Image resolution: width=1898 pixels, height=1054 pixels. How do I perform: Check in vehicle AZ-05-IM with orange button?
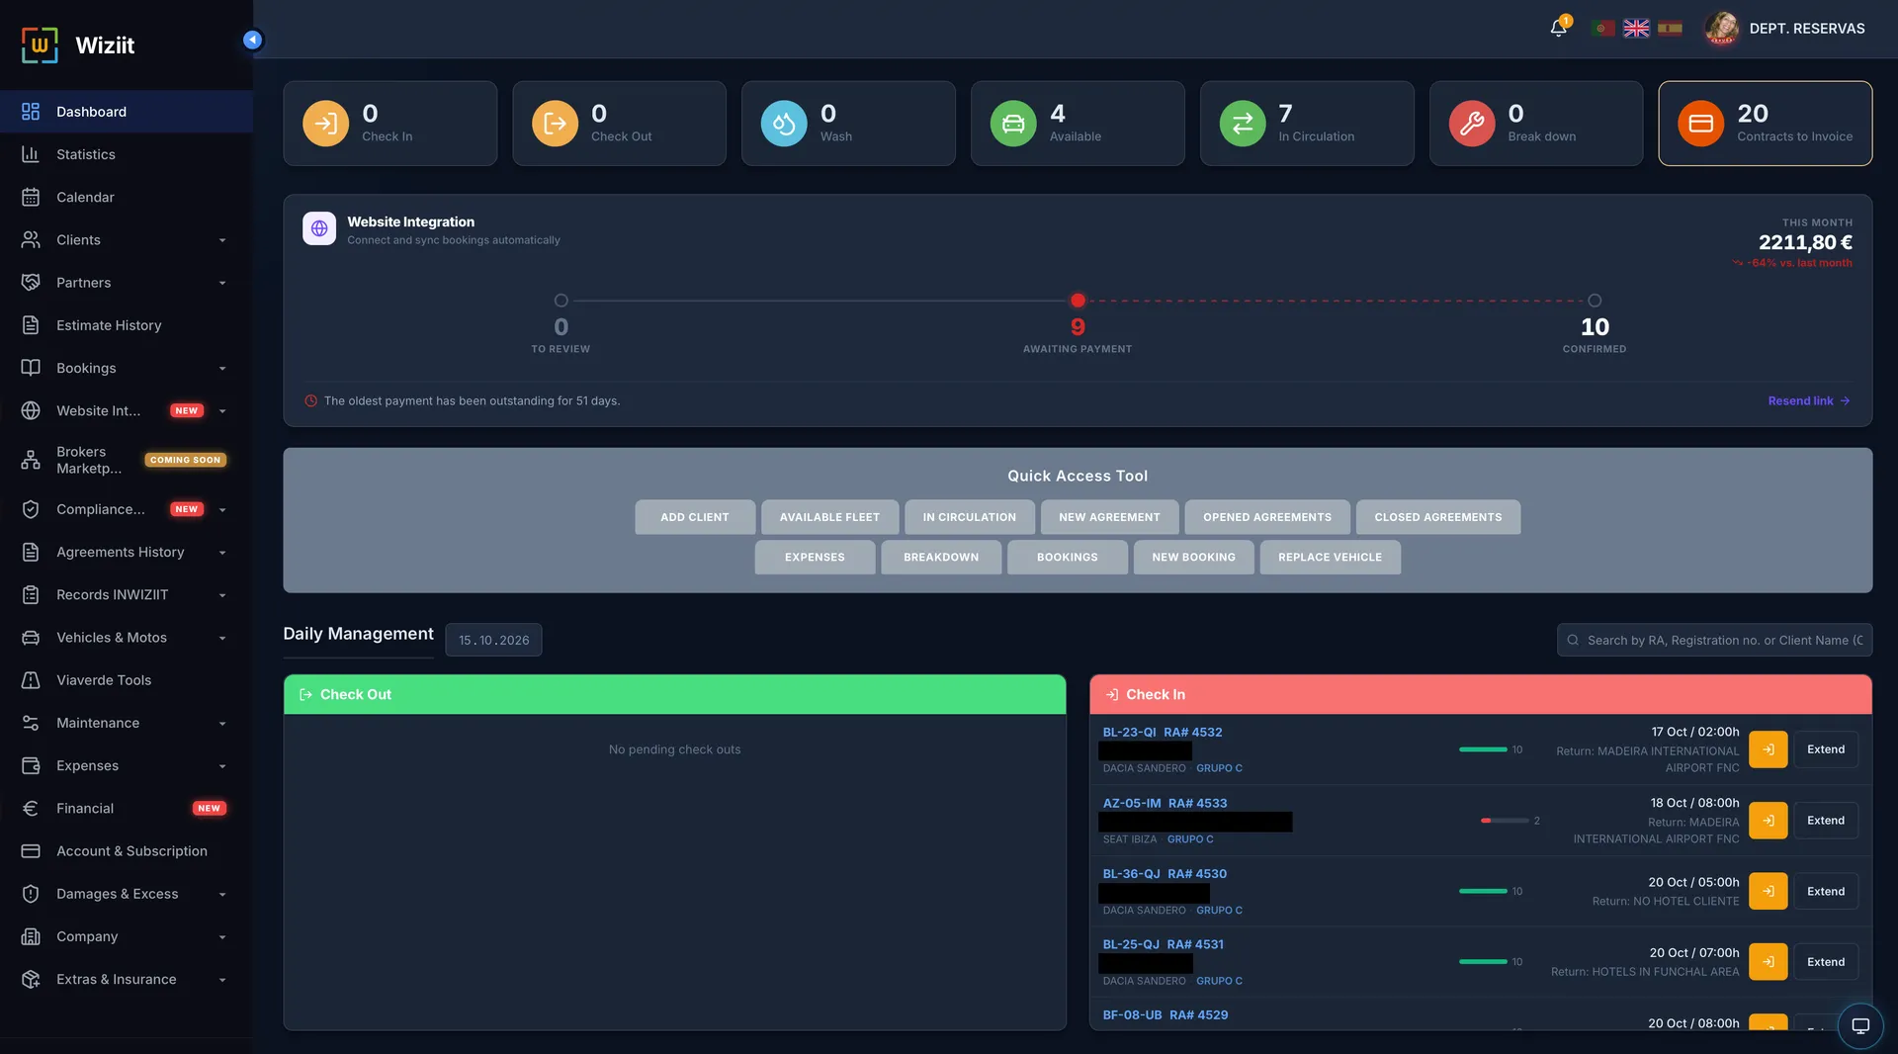click(1768, 821)
